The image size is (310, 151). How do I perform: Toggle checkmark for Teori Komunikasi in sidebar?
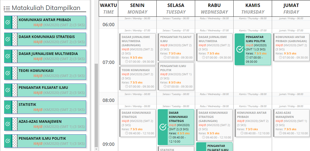pyautogui.click(x=8, y=73)
